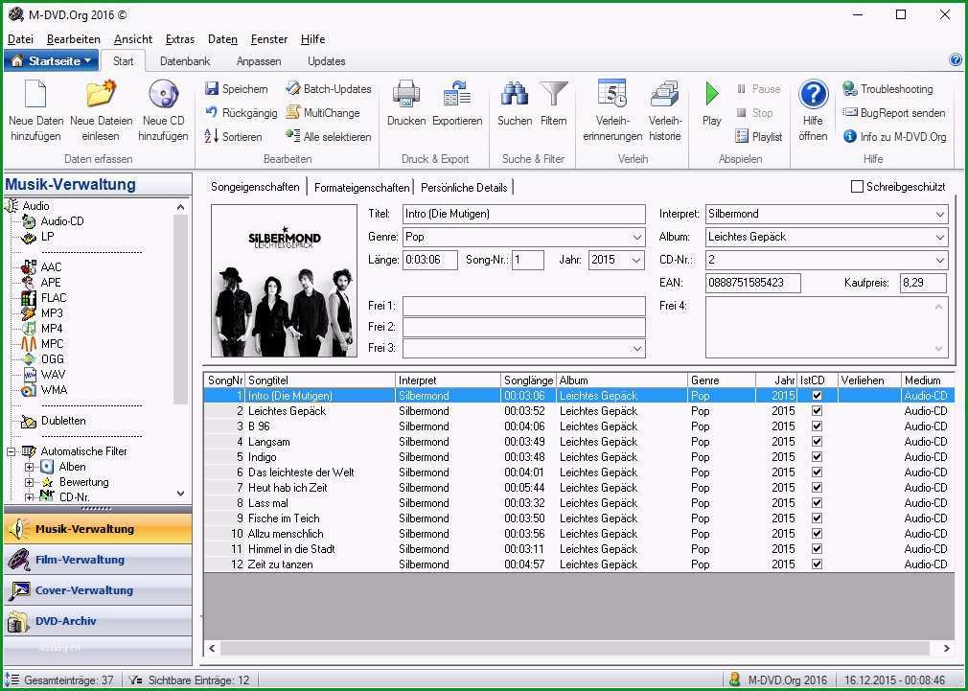Open the Extras menu

179,39
